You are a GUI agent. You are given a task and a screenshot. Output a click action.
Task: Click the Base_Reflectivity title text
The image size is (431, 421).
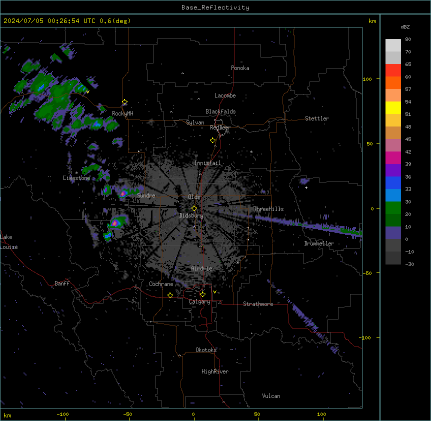pos(215,7)
